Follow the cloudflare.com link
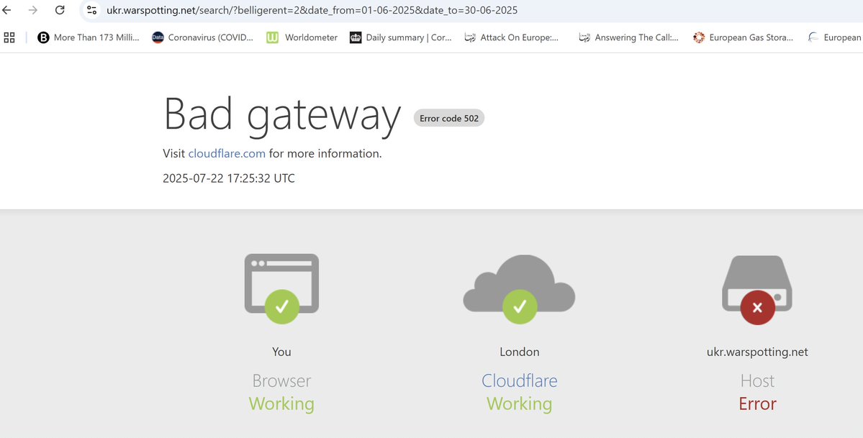This screenshot has height=438, width=863. pos(227,153)
